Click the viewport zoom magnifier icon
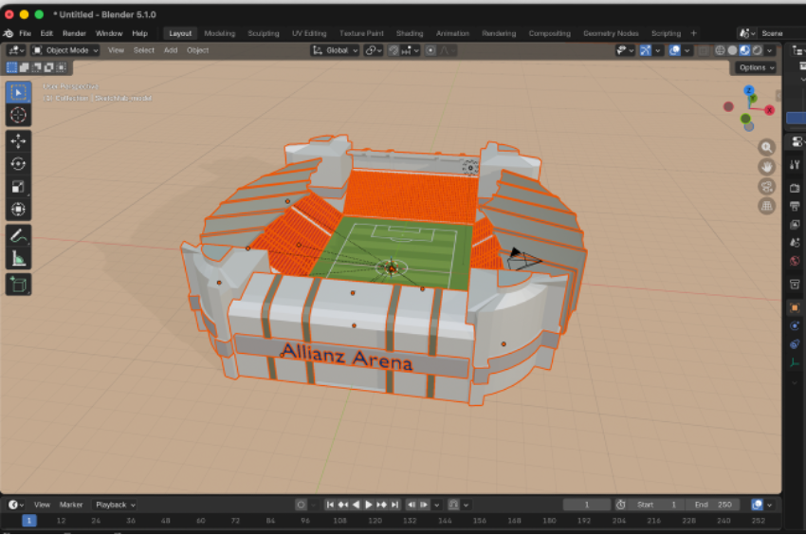 pyautogui.click(x=766, y=147)
